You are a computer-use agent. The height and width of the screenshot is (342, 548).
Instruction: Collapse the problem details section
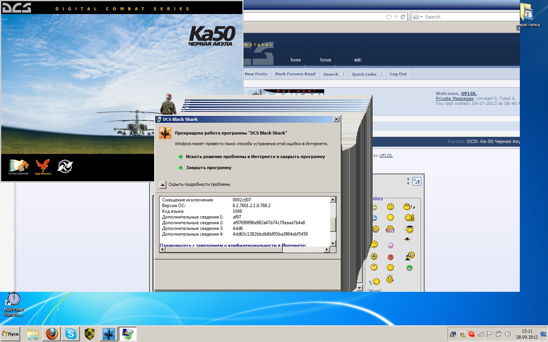[162, 185]
